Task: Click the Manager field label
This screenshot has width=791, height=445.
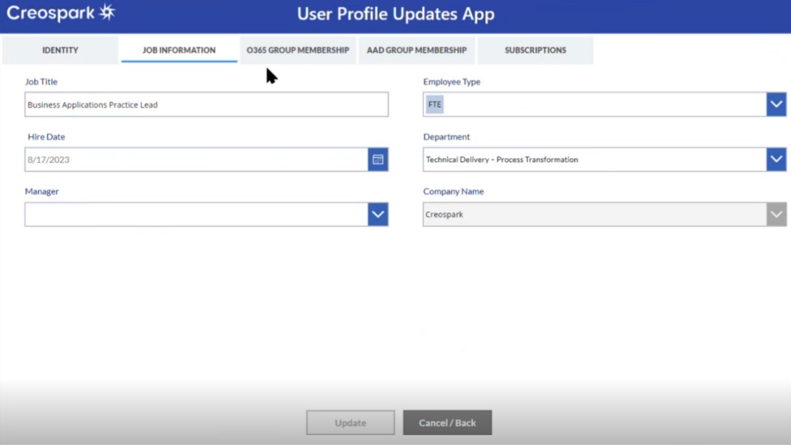Action: click(41, 191)
